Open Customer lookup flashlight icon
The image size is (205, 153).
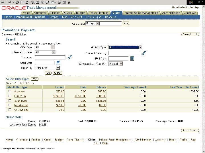click(70, 57)
